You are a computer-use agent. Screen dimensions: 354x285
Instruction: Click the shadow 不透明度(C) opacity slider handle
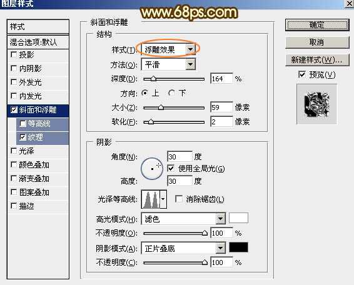tap(205, 262)
